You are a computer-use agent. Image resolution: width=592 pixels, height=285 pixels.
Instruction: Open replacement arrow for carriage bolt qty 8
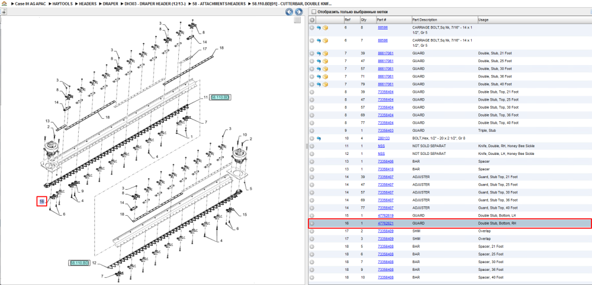coord(318,28)
